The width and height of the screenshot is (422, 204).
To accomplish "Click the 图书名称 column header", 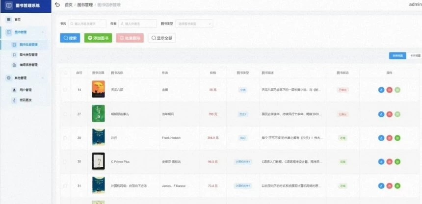I will tap(117, 73).
